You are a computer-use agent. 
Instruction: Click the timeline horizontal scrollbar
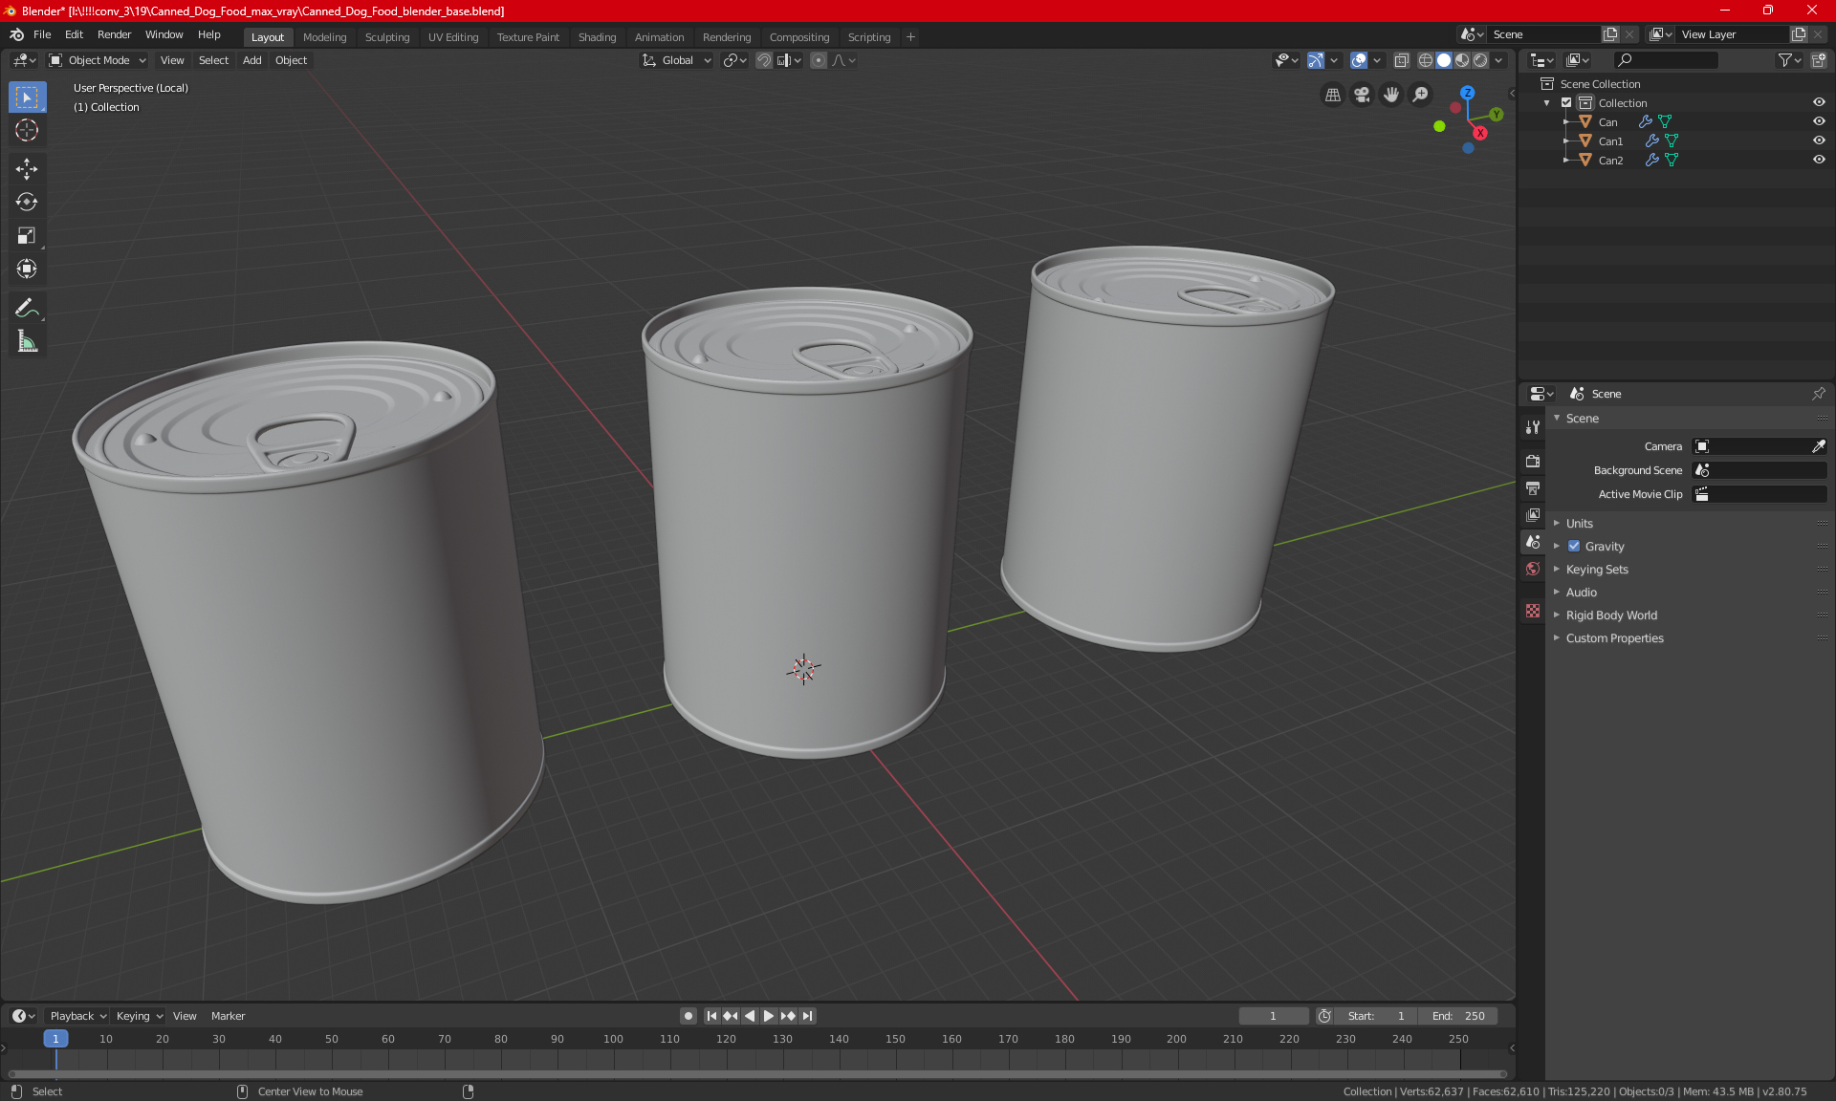[x=755, y=1074]
